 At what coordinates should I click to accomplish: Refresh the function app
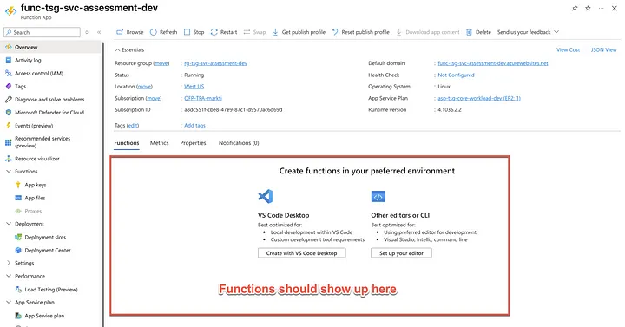pyautogui.click(x=163, y=32)
